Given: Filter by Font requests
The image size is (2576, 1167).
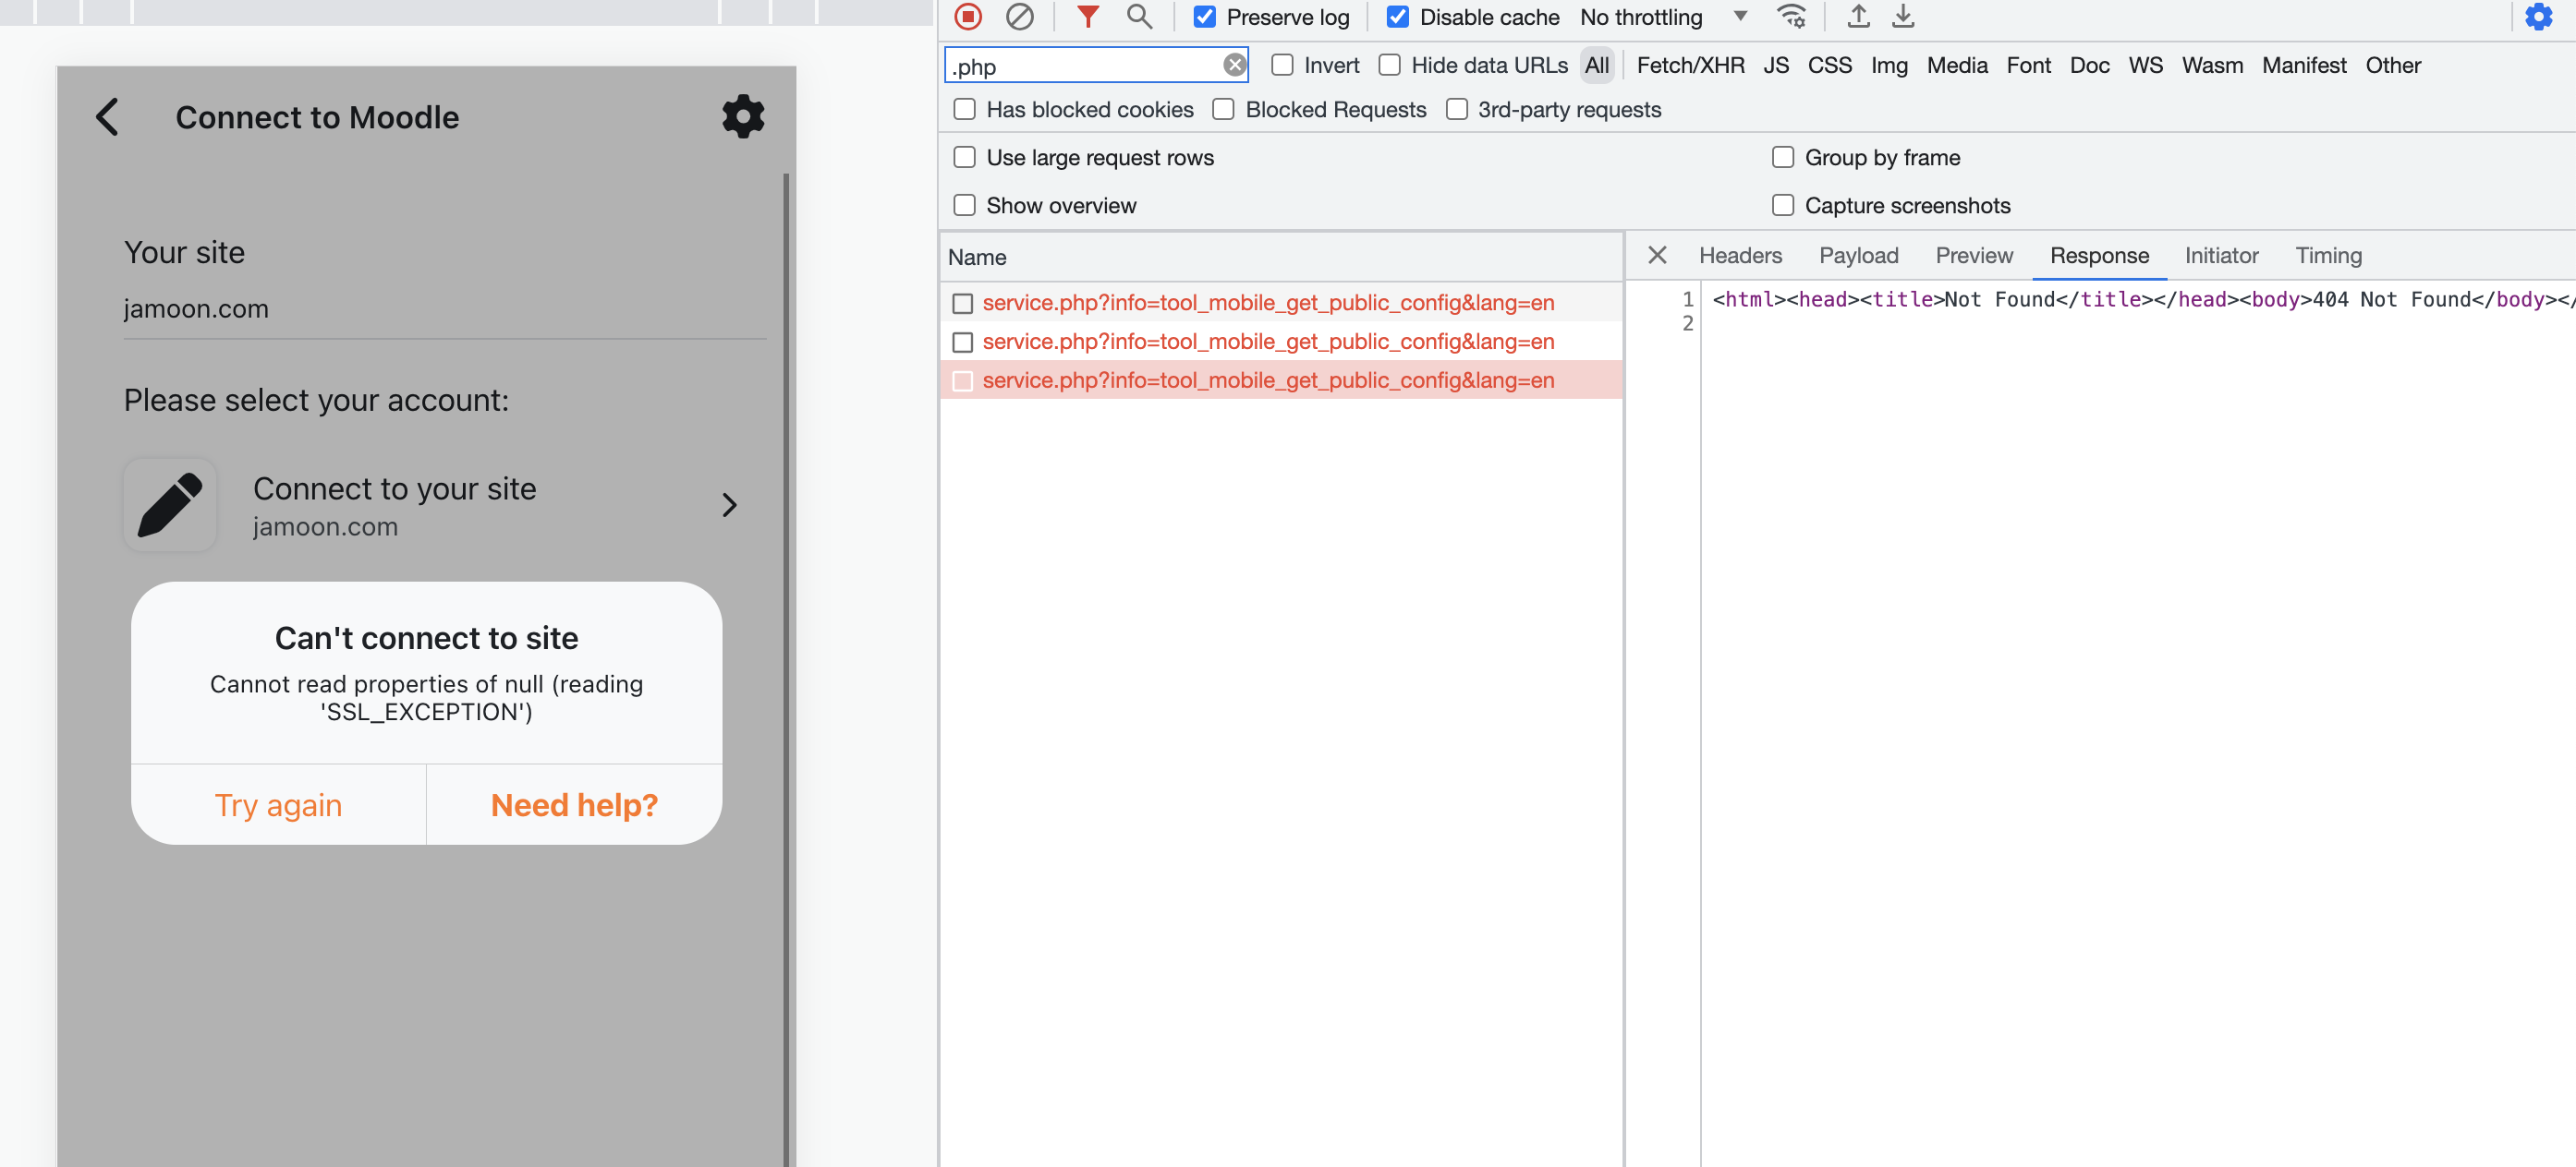Looking at the screenshot, I should coord(2028,65).
